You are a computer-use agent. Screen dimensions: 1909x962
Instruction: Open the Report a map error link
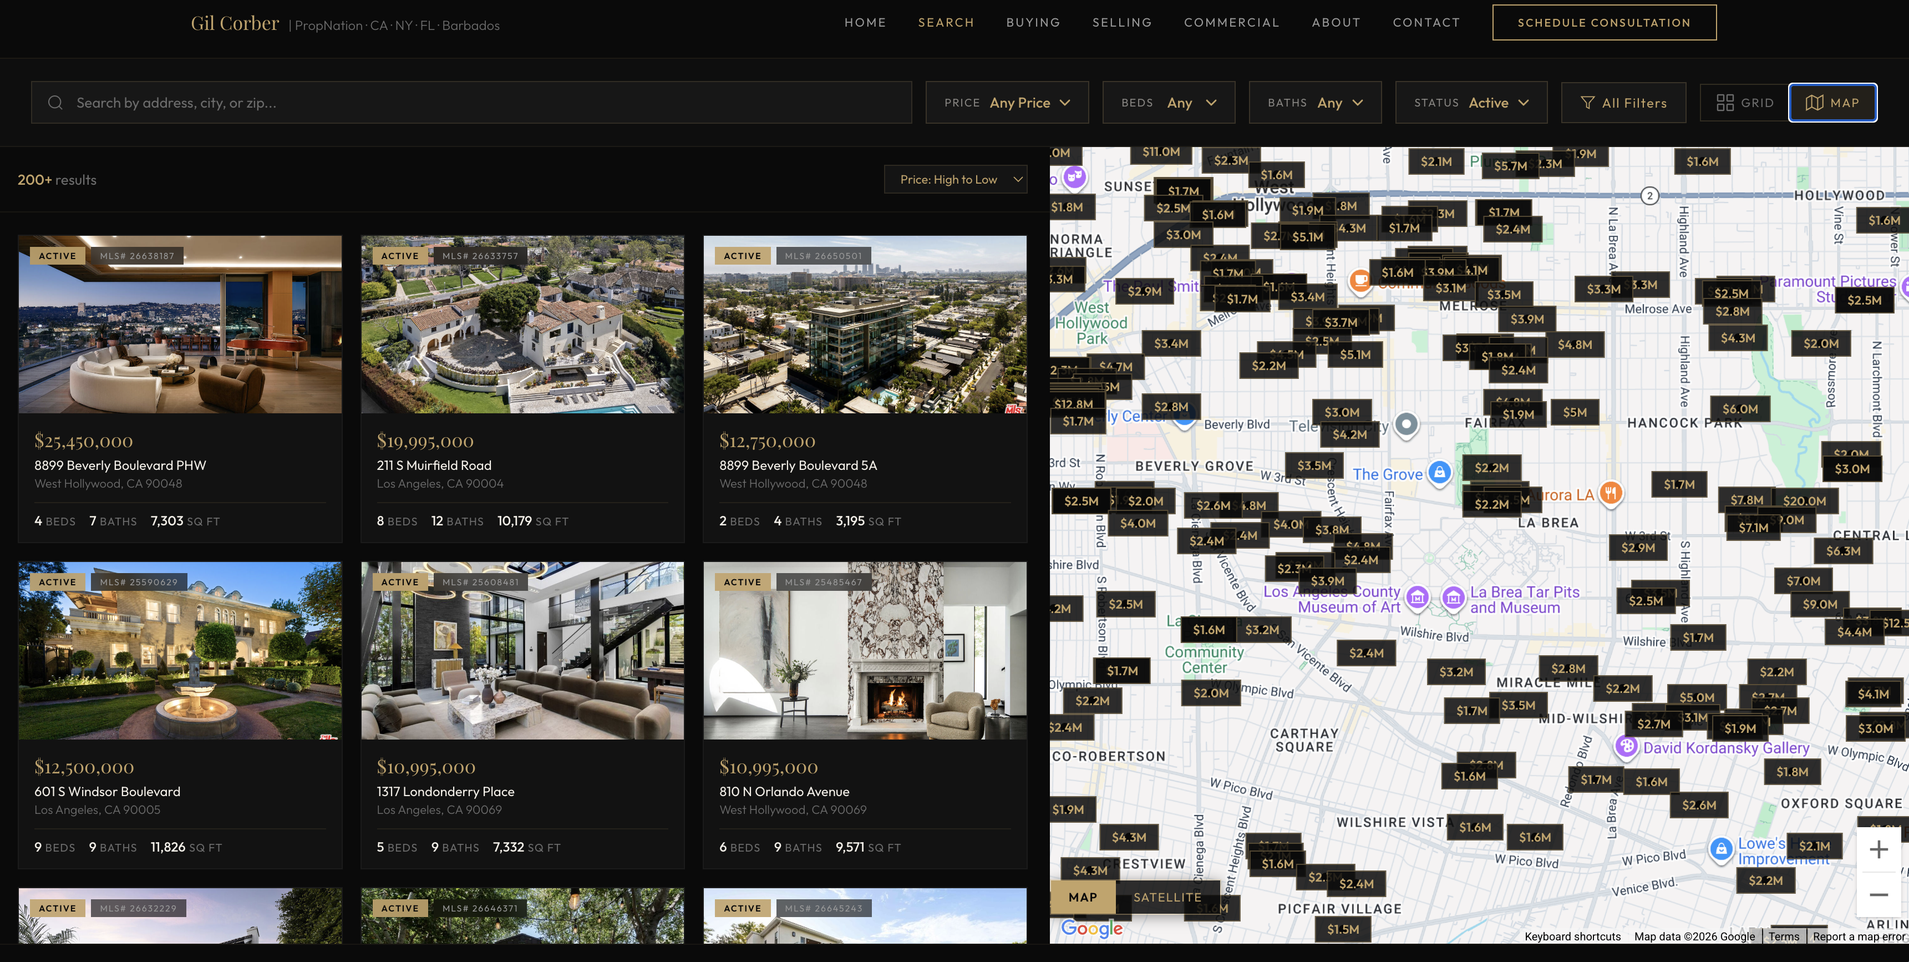(1860, 936)
